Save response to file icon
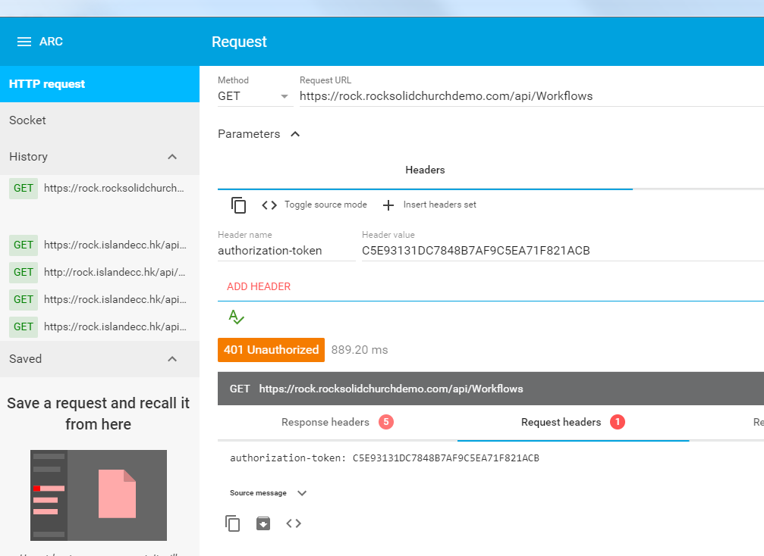Viewport: 764px width, 556px height. click(263, 523)
